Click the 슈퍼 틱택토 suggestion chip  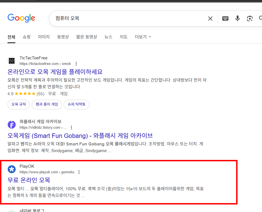[76, 104]
